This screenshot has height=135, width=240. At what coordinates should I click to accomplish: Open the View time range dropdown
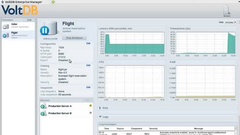(x=231, y=22)
